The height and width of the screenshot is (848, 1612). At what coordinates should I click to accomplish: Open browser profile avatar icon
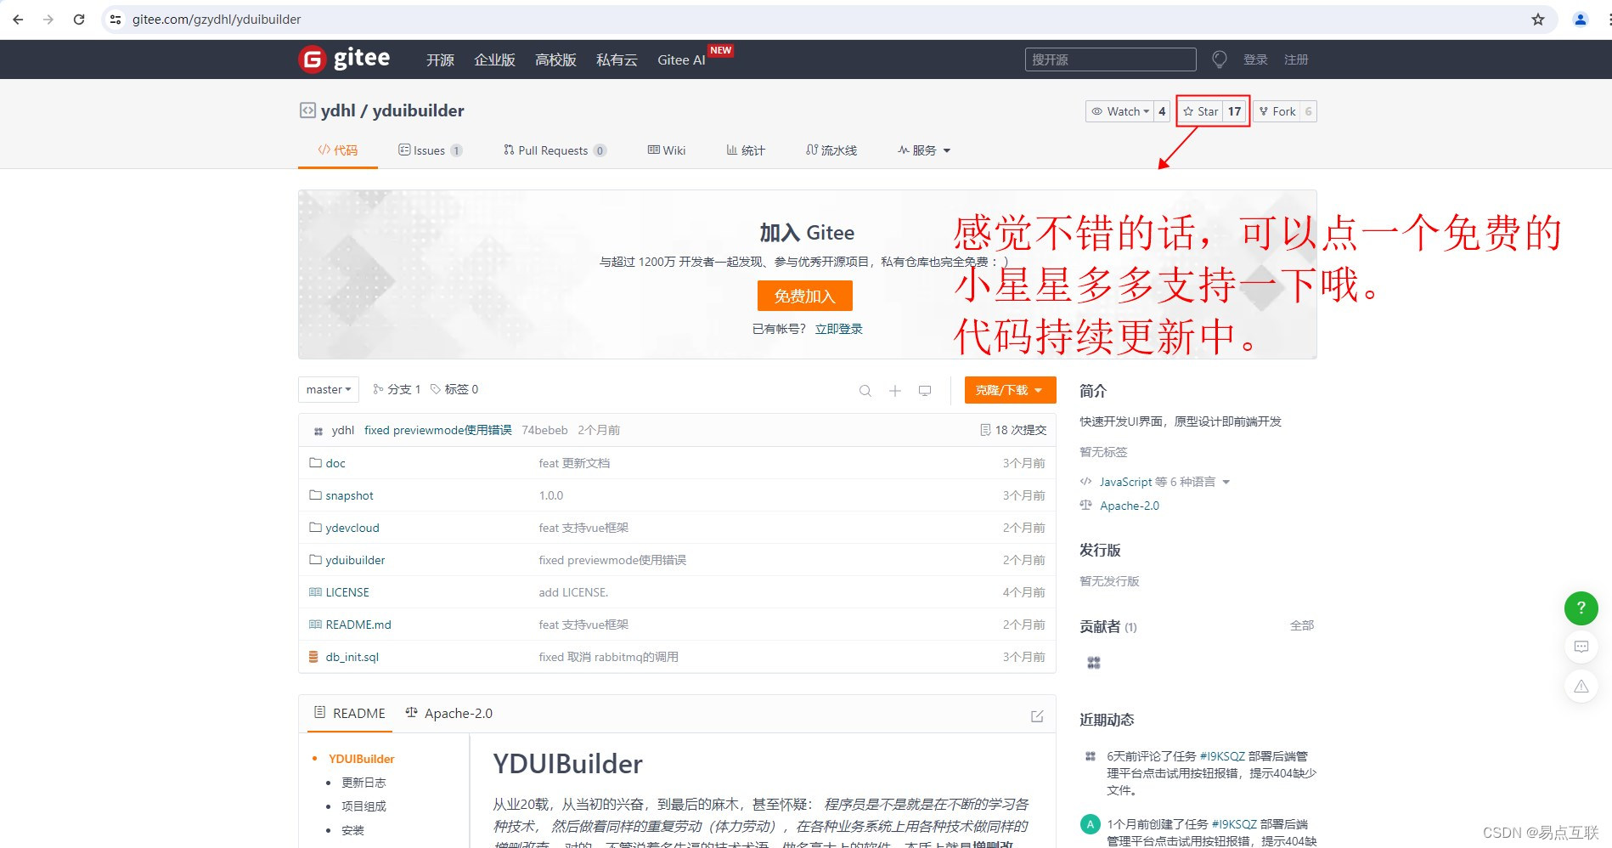click(1580, 19)
